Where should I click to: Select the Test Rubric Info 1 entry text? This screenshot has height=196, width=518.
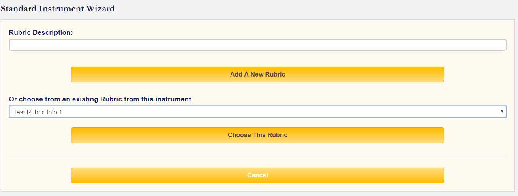coord(38,112)
